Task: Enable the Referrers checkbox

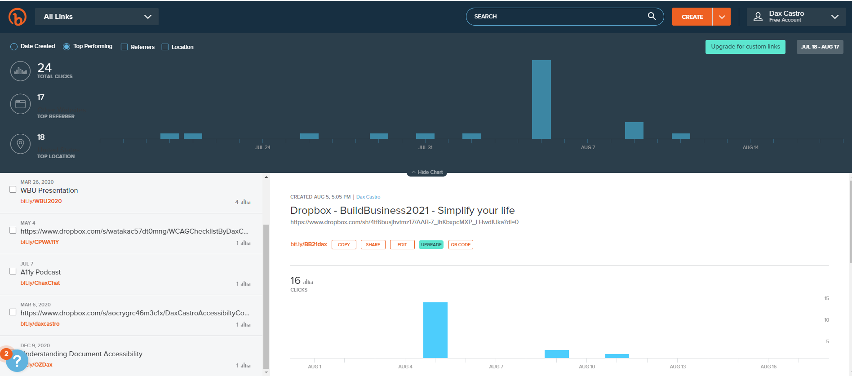Action: click(x=124, y=47)
